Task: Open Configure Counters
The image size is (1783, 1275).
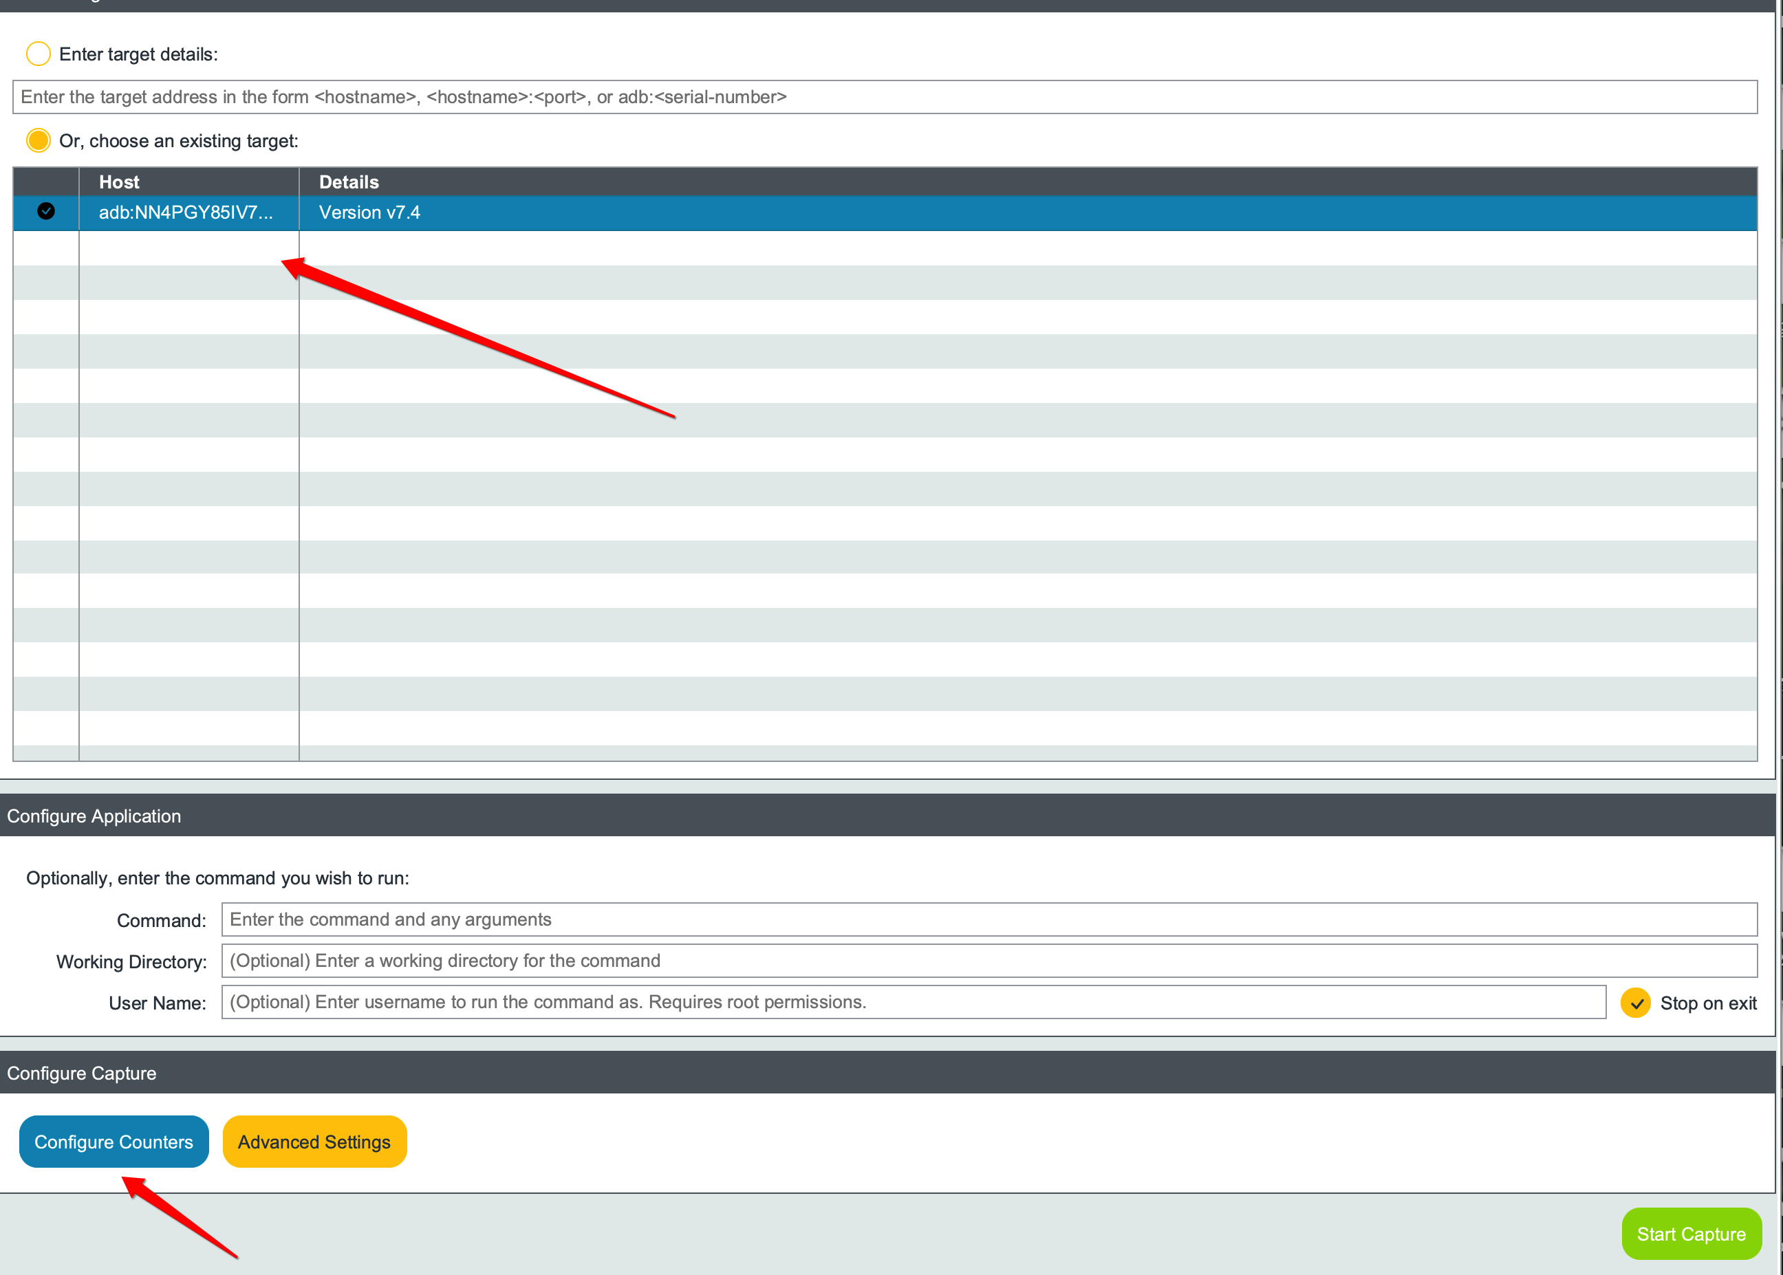Action: 114,1142
